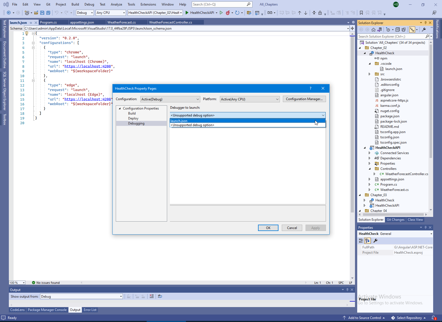Click the Restart circular arrow icon

(237, 13)
